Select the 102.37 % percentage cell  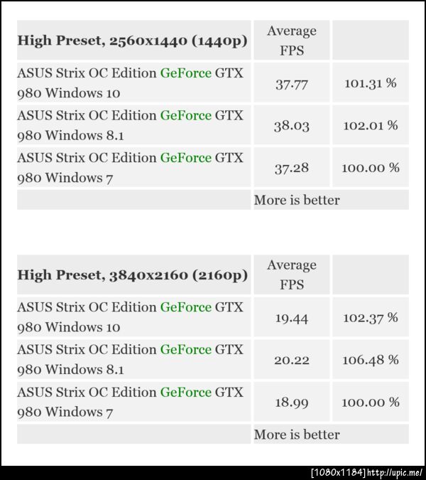click(x=370, y=318)
